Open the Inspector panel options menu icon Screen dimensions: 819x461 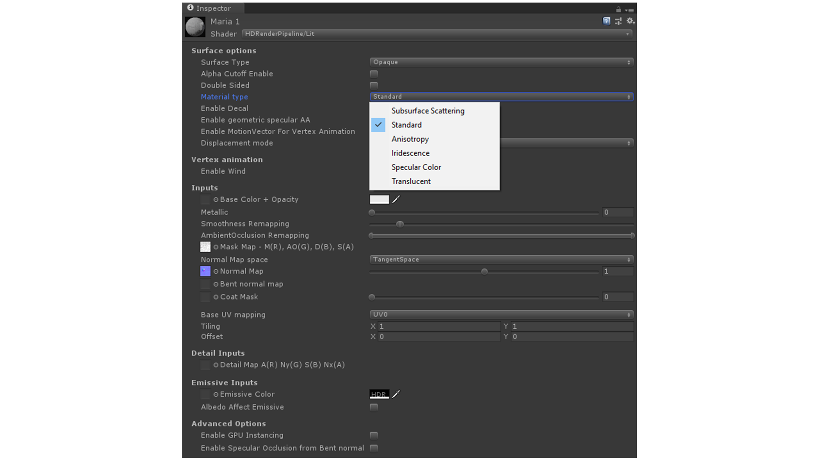click(x=630, y=10)
